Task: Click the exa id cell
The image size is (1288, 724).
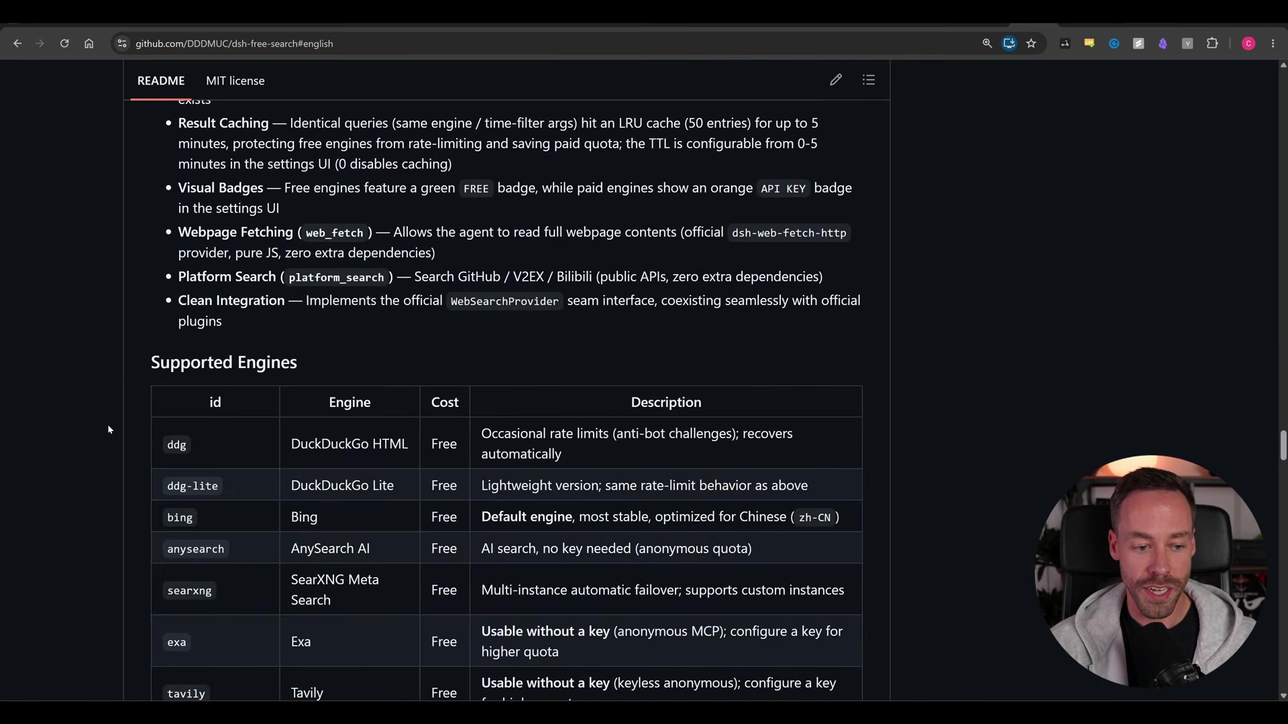Action: pos(215,641)
